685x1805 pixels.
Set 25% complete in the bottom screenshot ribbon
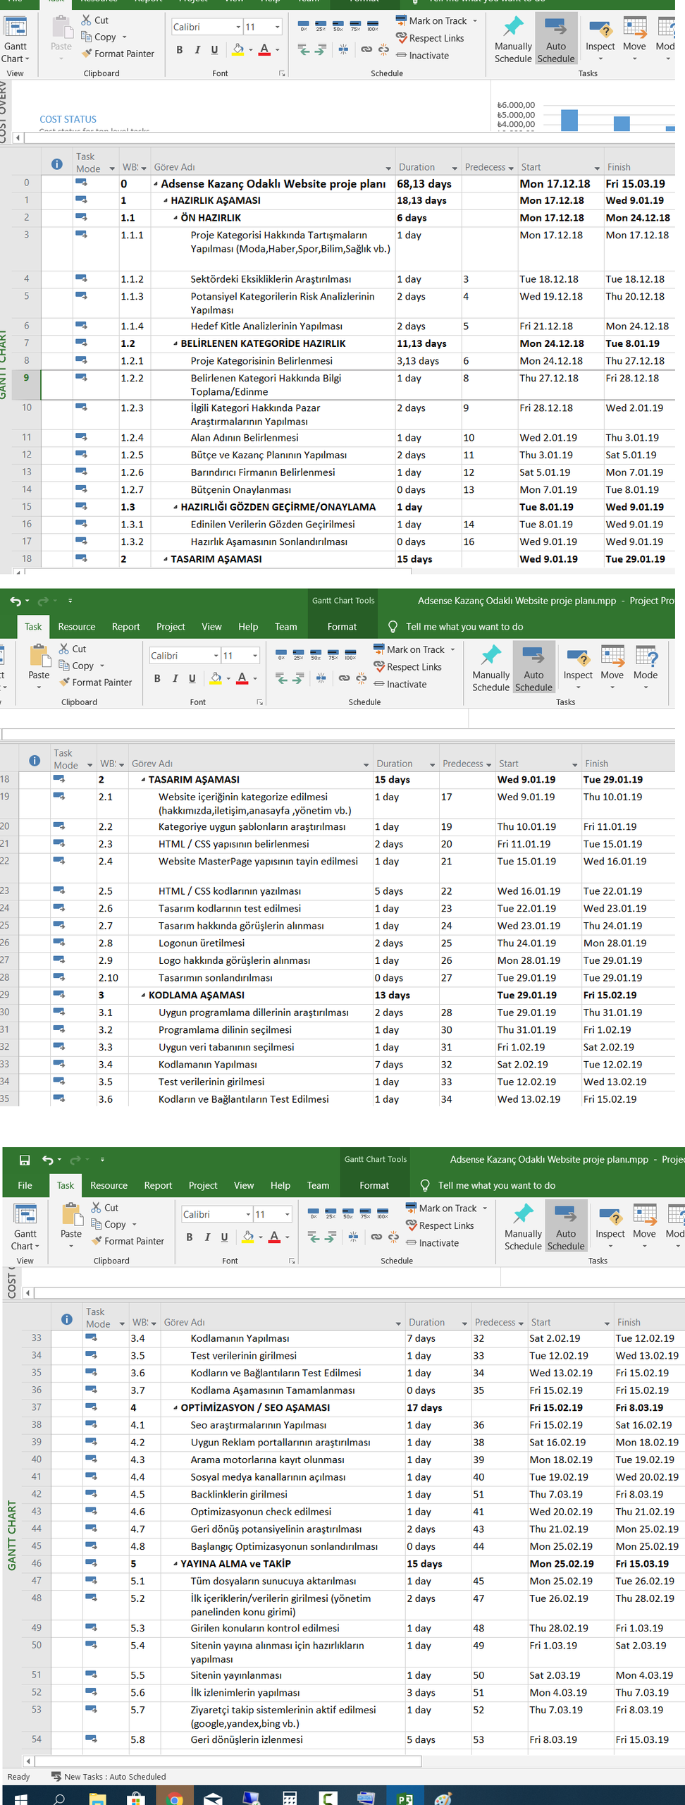pyautogui.click(x=331, y=1213)
